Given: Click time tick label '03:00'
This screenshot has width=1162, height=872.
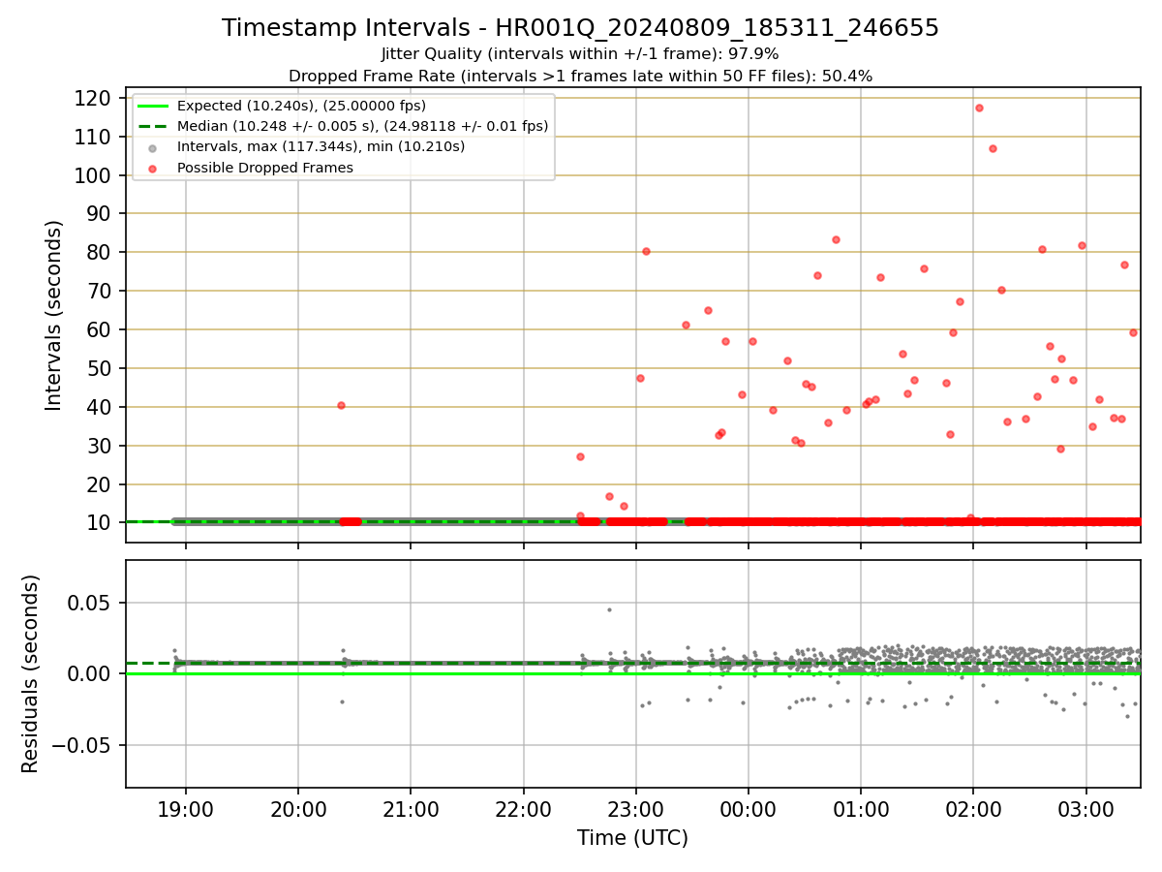Looking at the screenshot, I should click(1086, 808).
